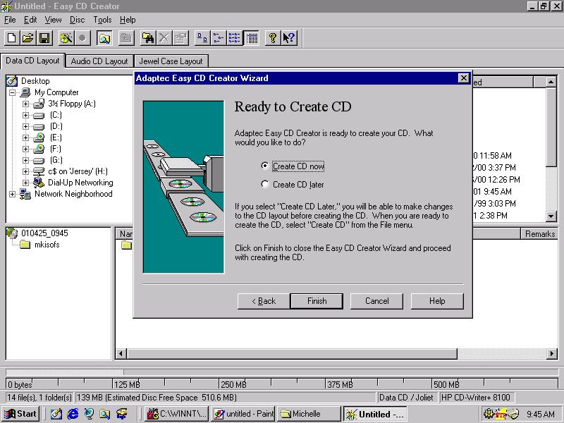Expand the (F:) drive node
This screenshot has height=423, width=564.
pyautogui.click(x=25, y=149)
